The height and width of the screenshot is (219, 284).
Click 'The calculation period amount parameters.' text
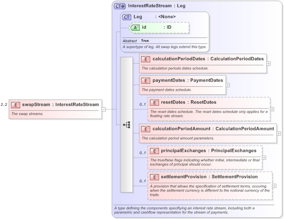(178, 138)
